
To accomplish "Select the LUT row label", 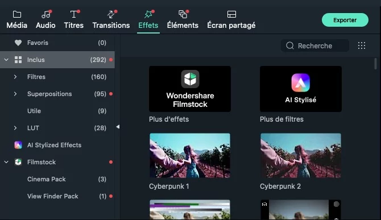I will pos(33,128).
